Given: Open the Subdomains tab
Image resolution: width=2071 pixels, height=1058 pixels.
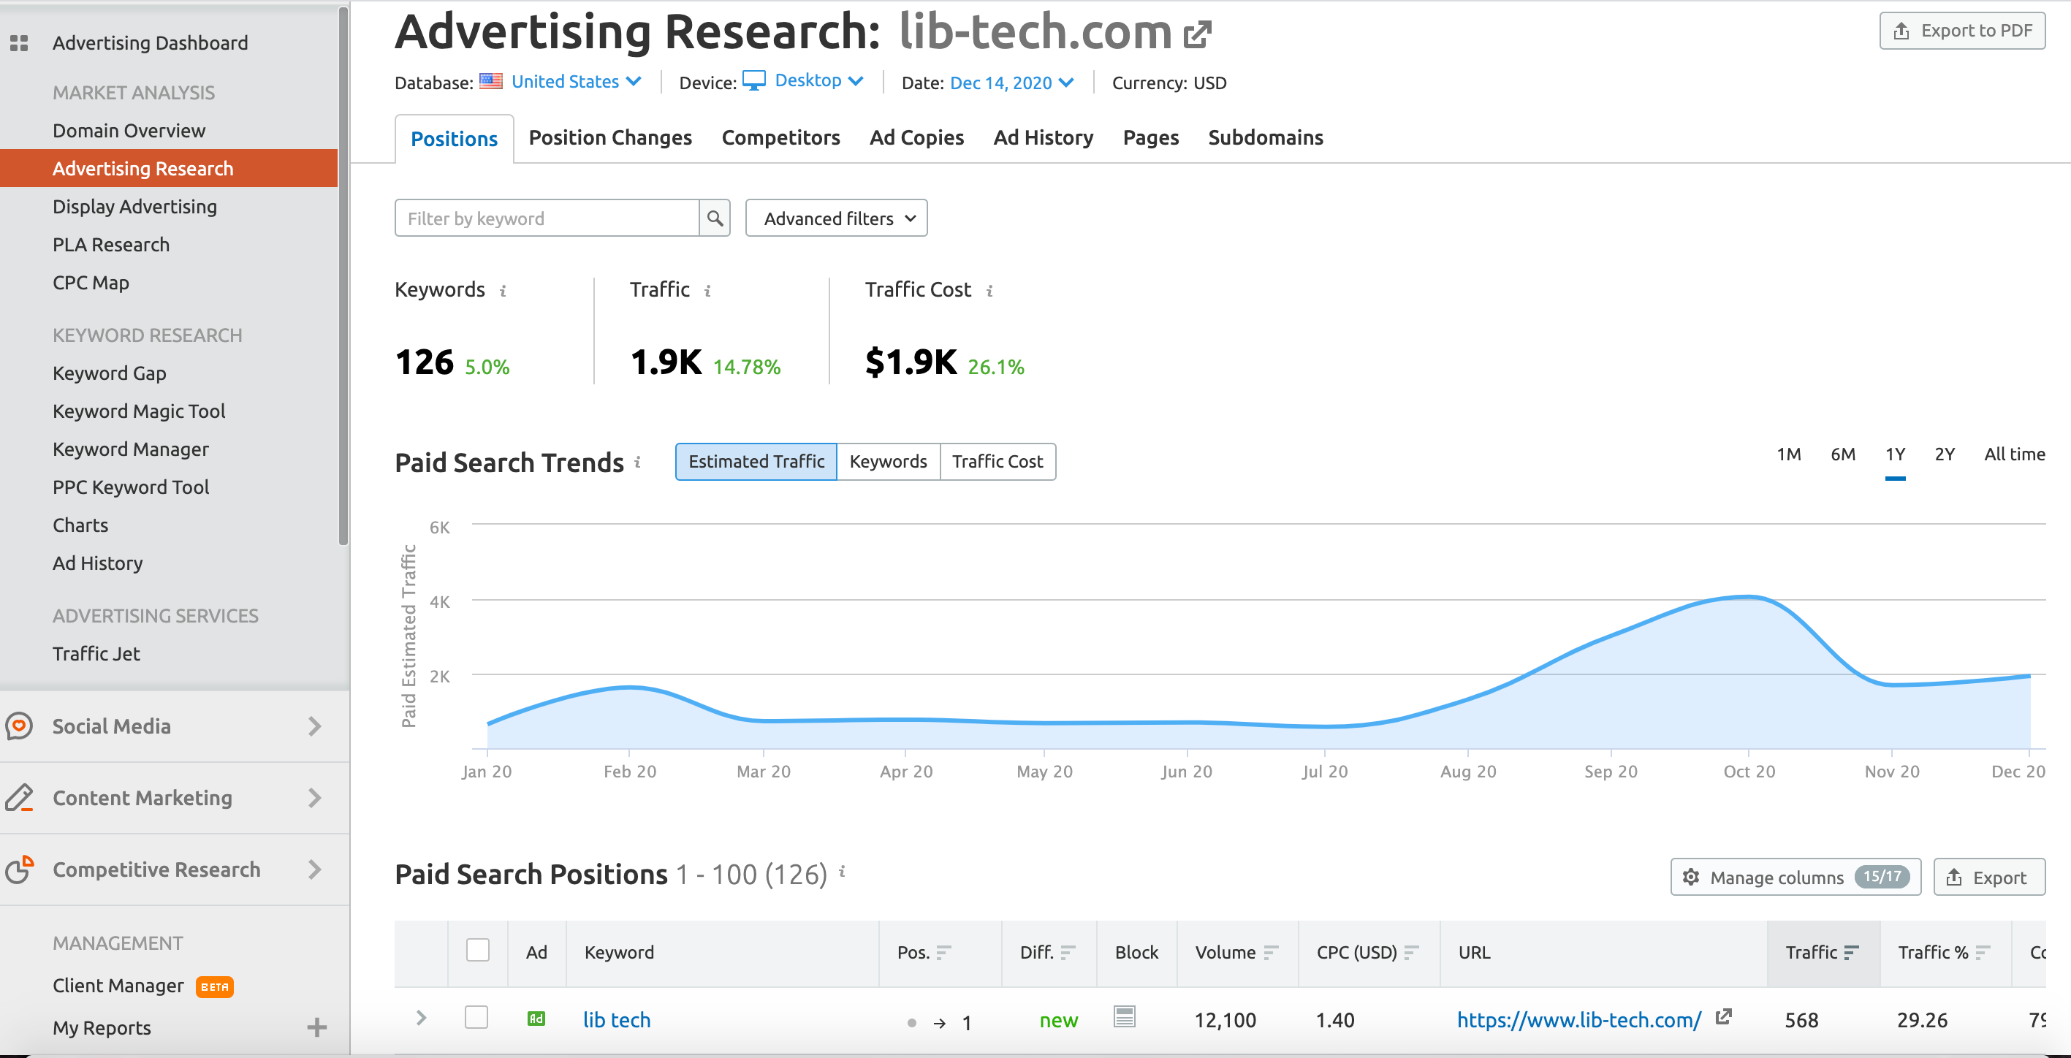Looking at the screenshot, I should pyautogui.click(x=1266, y=138).
